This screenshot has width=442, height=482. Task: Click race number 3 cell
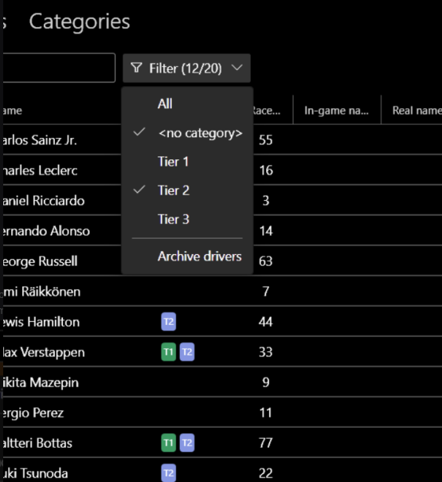(x=266, y=201)
